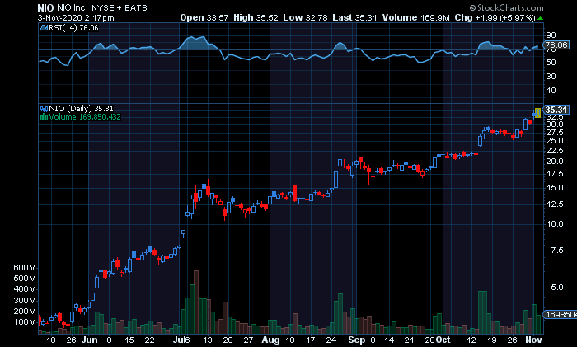Click the Nov label on the date axis
577x347 pixels.
click(x=533, y=340)
